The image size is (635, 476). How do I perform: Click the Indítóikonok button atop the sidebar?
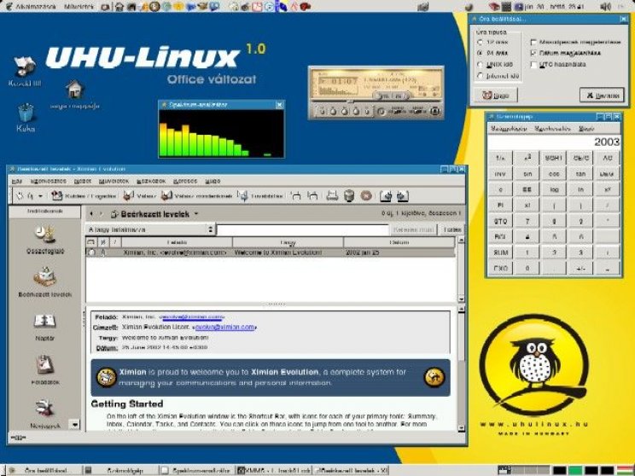[45, 212]
